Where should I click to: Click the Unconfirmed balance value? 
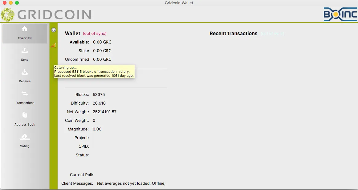102,59
